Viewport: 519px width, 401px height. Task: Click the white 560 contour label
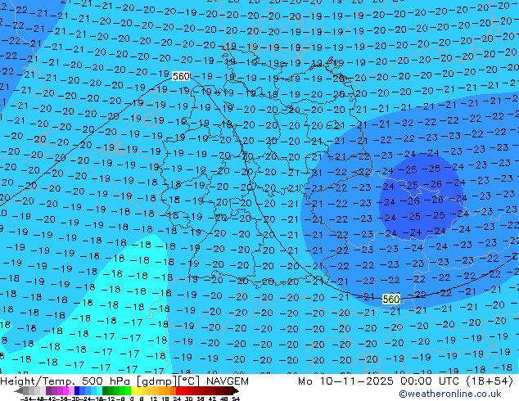(181, 76)
